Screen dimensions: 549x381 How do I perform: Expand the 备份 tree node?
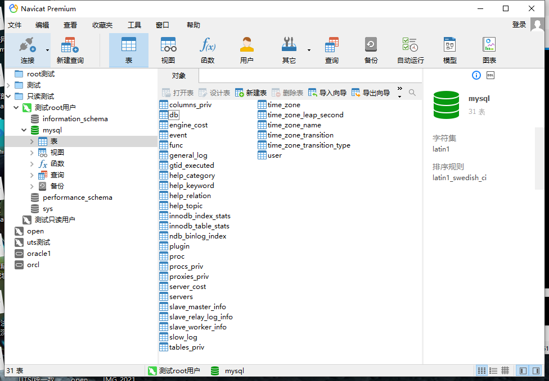pyautogui.click(x=32, y=186)
